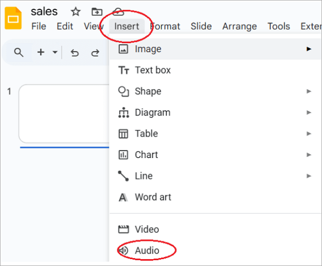Check the cloud save status icon
Viewport: 322px width, 266px height.
(x=118, y=11)
